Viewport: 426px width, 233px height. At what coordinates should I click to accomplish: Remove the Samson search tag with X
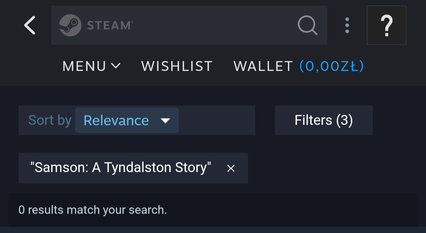pyautogui.click(x=231, y=168)
